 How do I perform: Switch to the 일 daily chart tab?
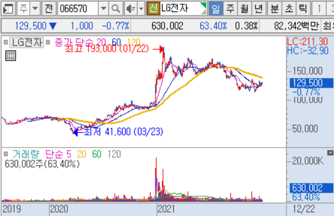216,9
